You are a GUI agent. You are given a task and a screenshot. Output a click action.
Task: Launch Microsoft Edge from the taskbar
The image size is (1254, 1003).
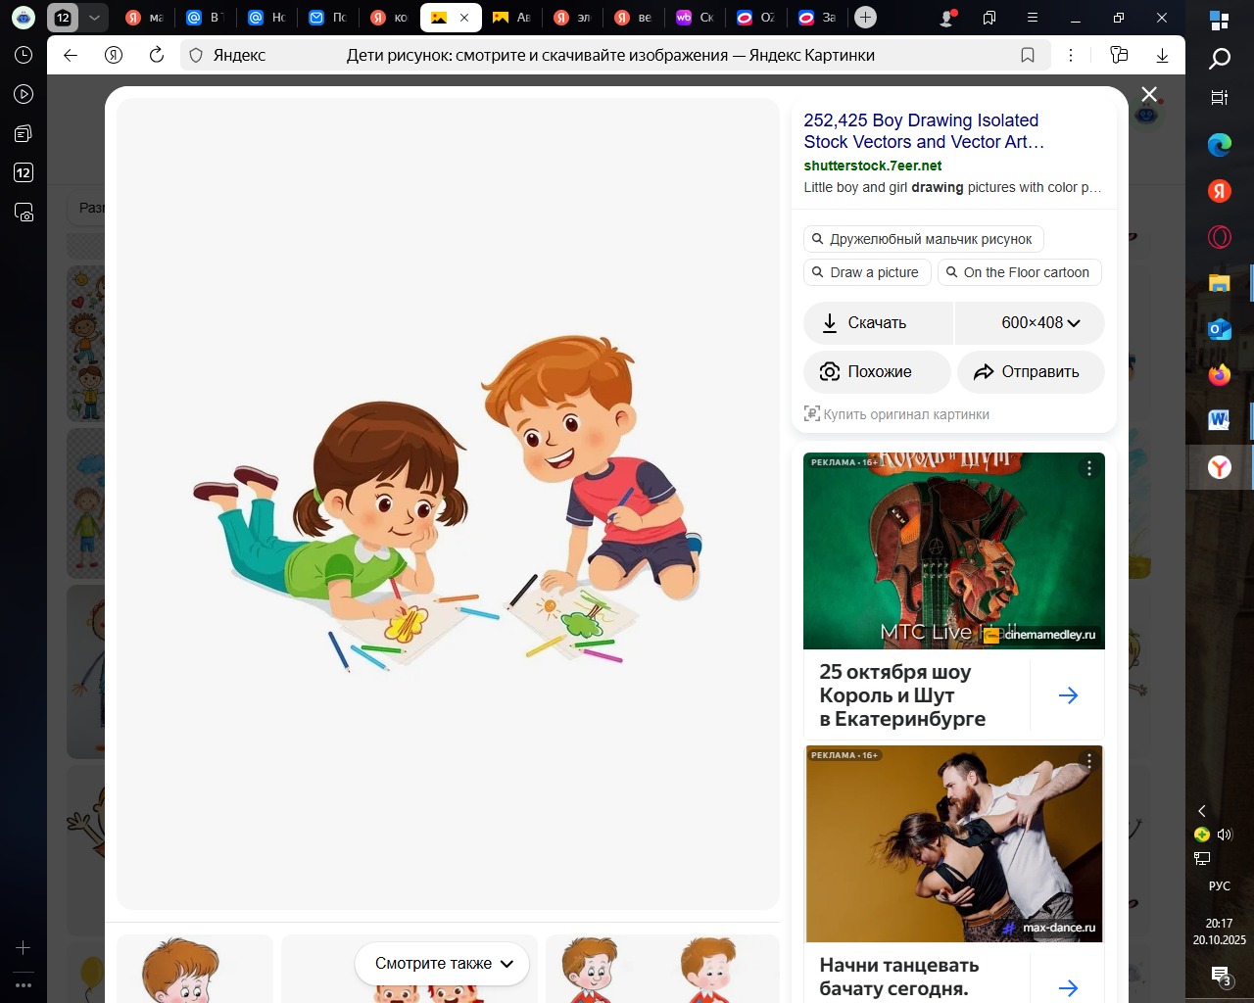[1219, 145]
